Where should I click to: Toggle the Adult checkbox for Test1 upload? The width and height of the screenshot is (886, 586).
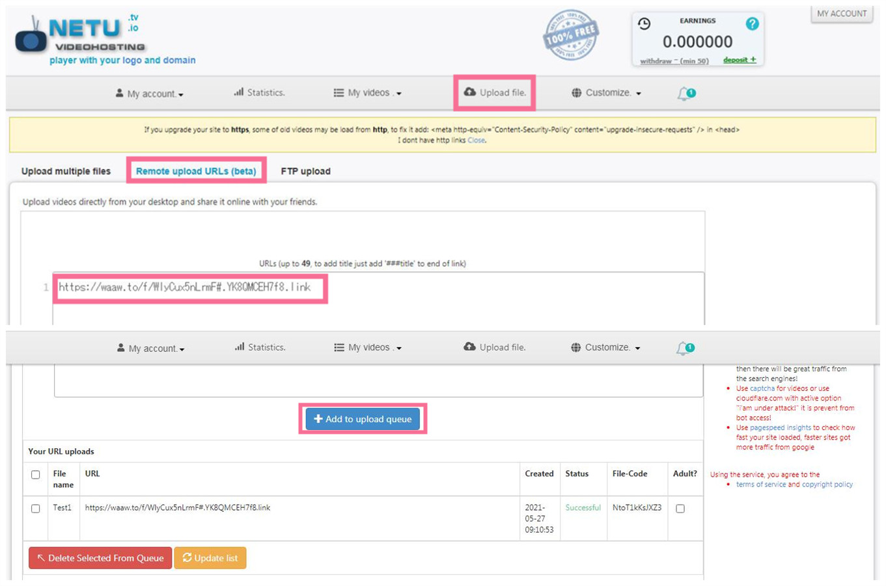[680, 509]
